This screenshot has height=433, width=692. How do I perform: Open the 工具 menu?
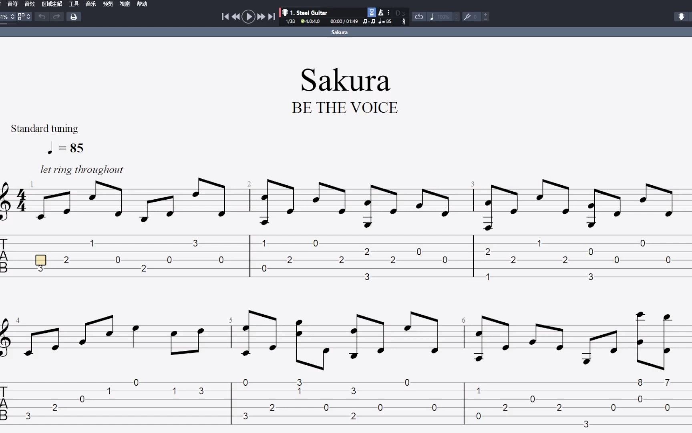(x=74, y=4)
